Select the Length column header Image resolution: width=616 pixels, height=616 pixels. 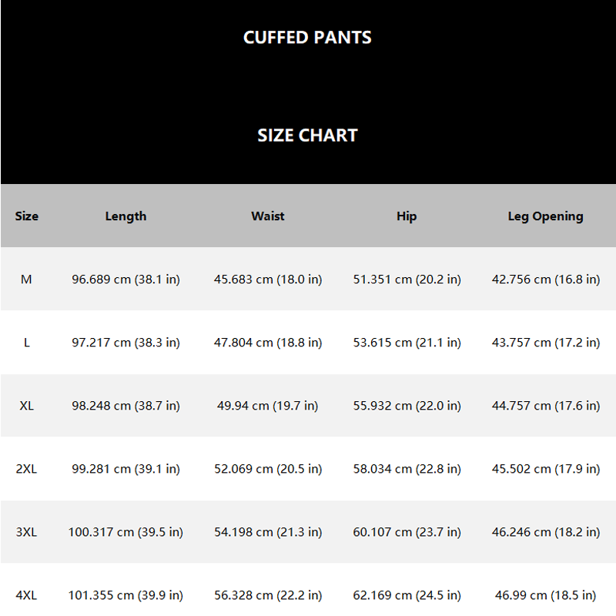(126, 216)
